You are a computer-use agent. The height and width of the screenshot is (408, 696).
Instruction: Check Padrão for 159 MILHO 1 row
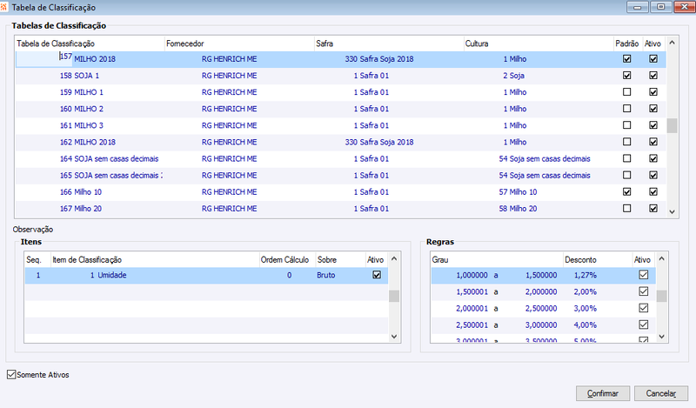(x=626, y=92)
